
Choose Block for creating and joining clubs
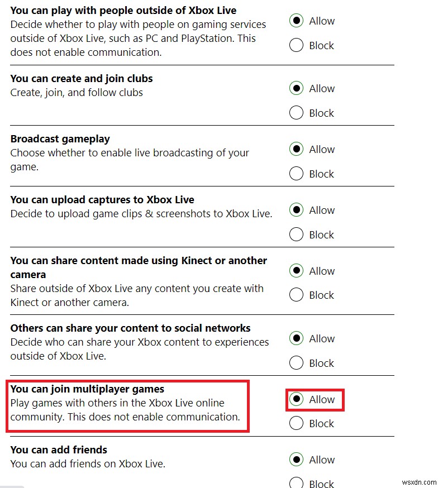(x=297, y=113)
